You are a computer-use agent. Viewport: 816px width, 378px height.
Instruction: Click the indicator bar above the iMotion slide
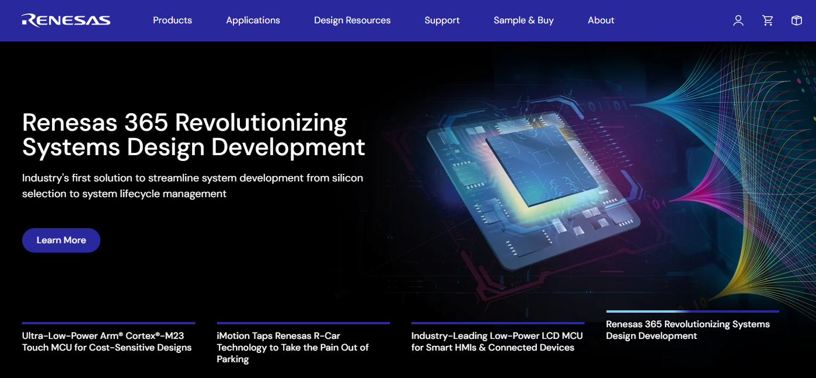pos(303,323)
